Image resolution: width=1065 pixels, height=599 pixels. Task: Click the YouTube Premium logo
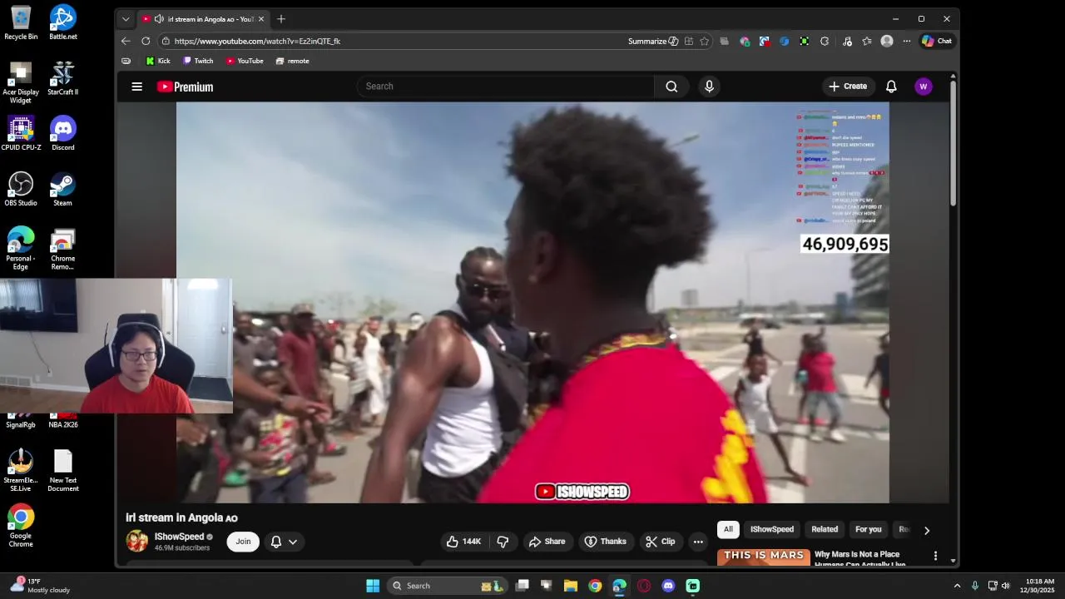pyautogui.click(x=185, y=87)
